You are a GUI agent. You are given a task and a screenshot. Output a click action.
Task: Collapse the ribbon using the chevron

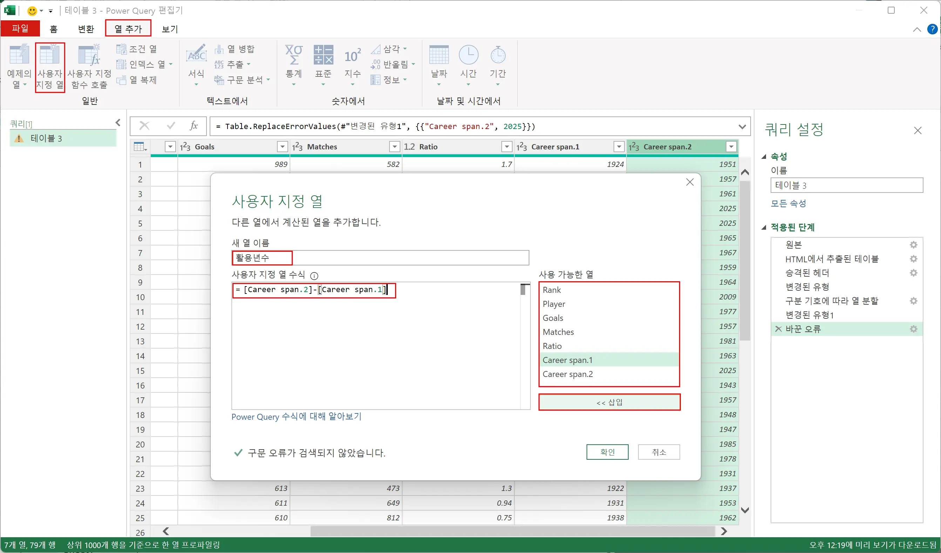tap(917, 29)
